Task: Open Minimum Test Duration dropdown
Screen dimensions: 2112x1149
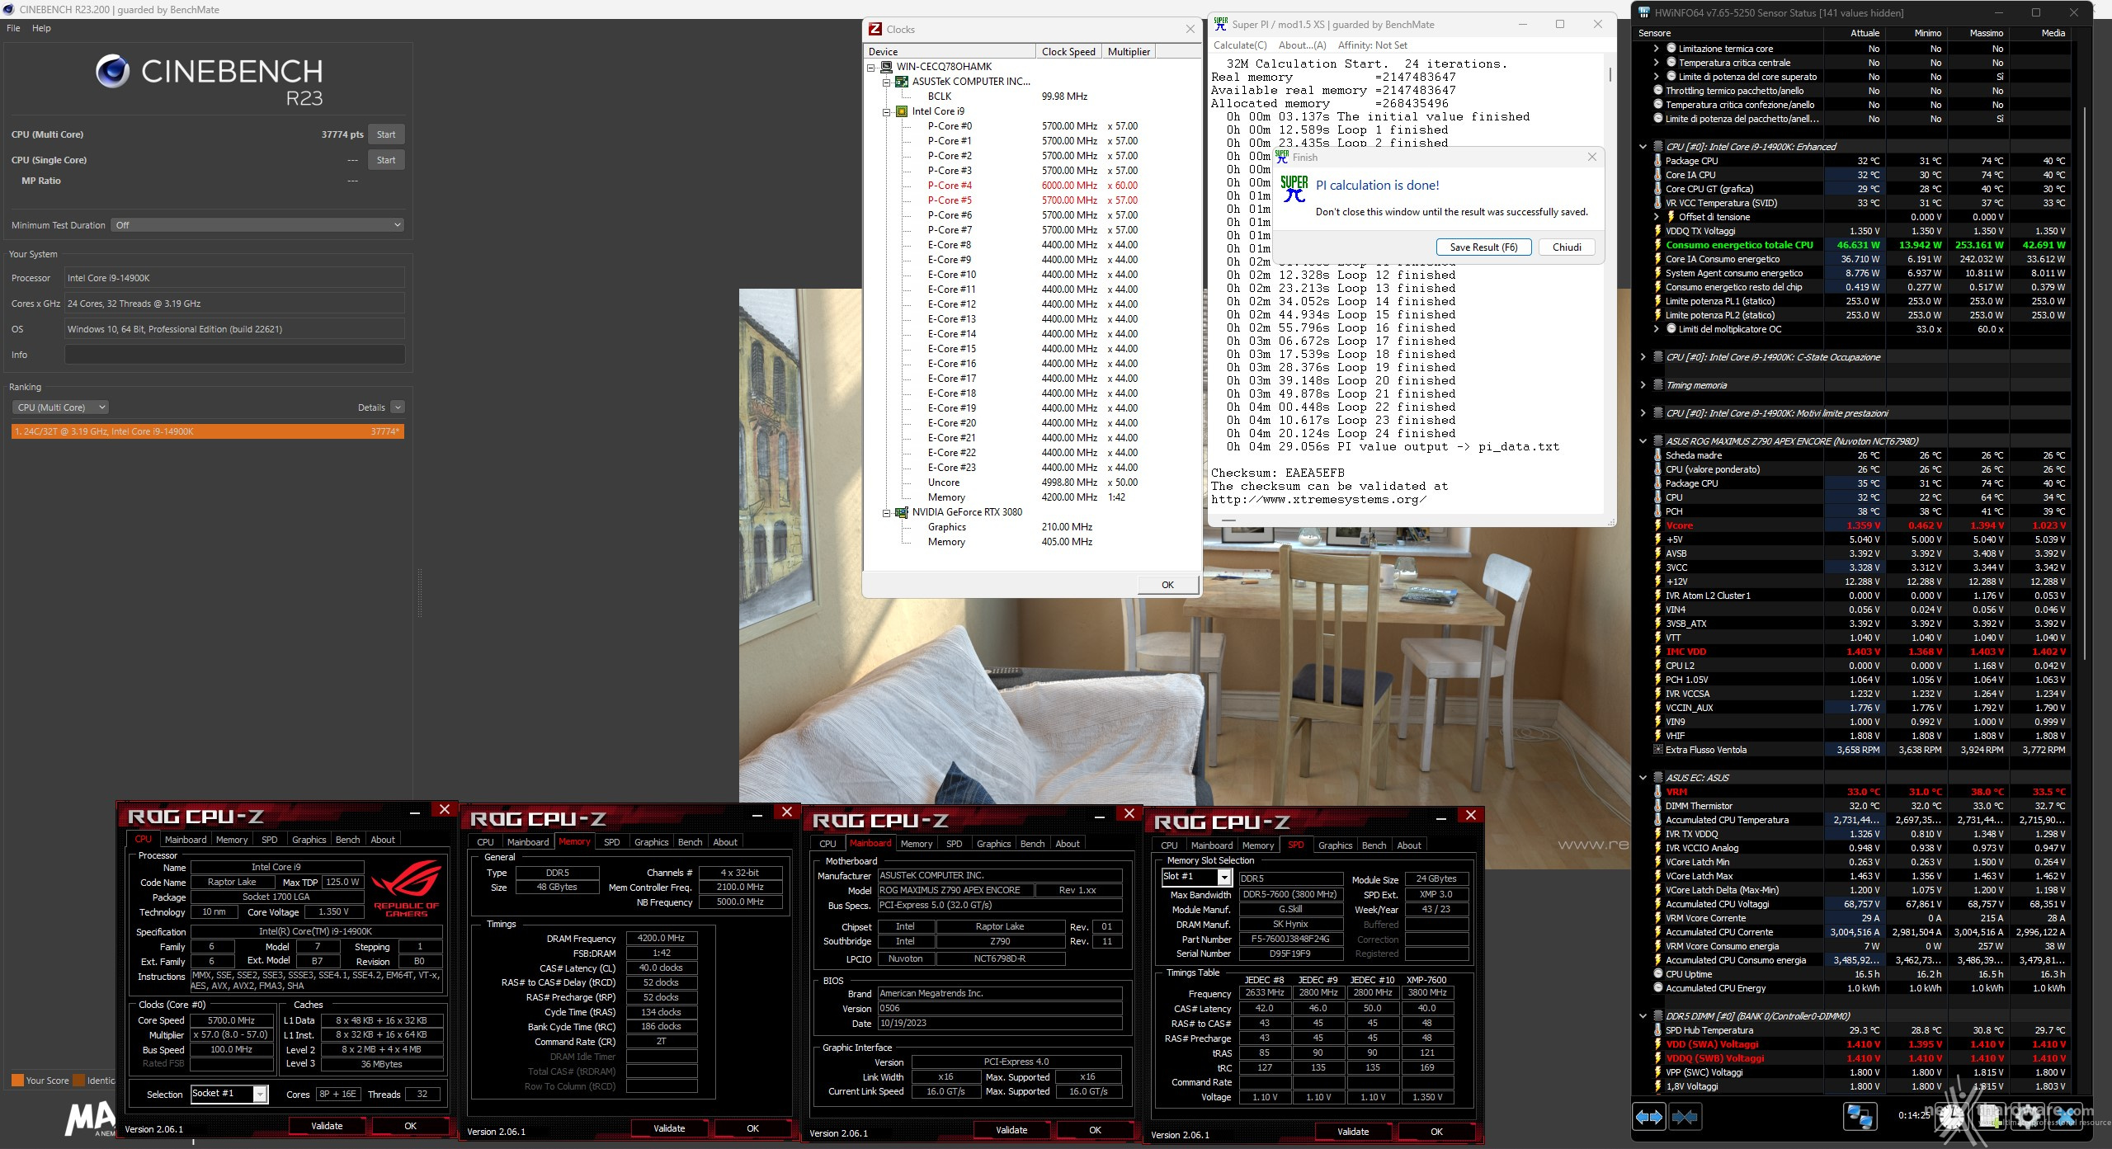Action: (x=258, y=225)
